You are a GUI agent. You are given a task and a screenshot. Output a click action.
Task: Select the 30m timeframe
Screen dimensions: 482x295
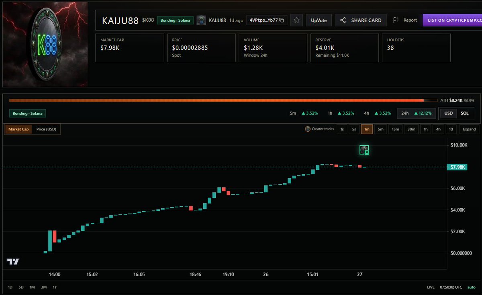tap(411, 129)
